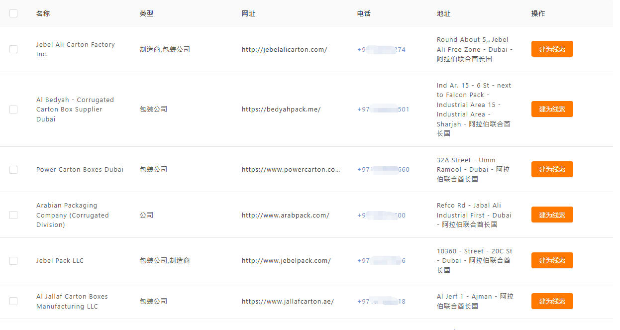Click Power Carton phone number ending 660
Image resolution: width=620 pixels, height=330 pixels.
tap(383, 169)
